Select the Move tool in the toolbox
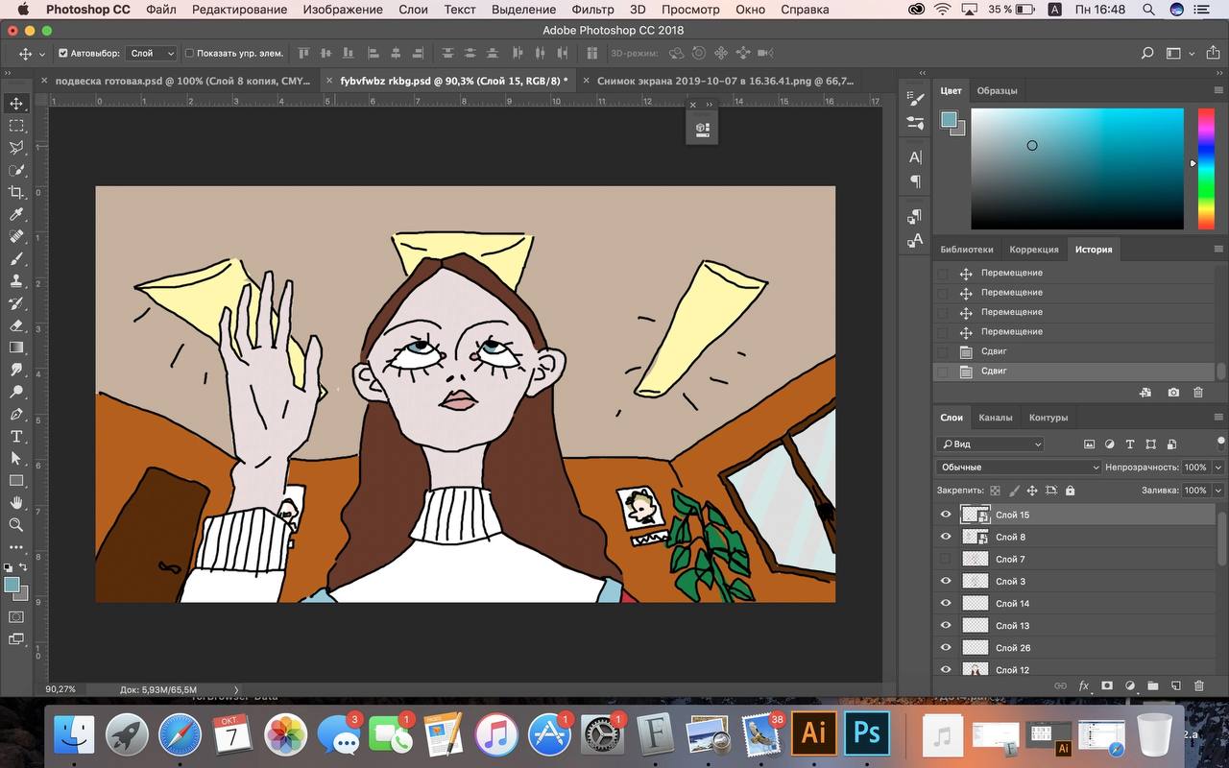Viewport: 1229px width, 768px height. point(16,104)
